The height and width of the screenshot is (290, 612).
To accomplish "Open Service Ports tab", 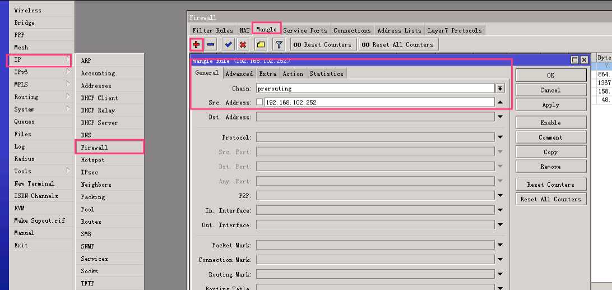I will pyautogui.click(x=305, y=30).
